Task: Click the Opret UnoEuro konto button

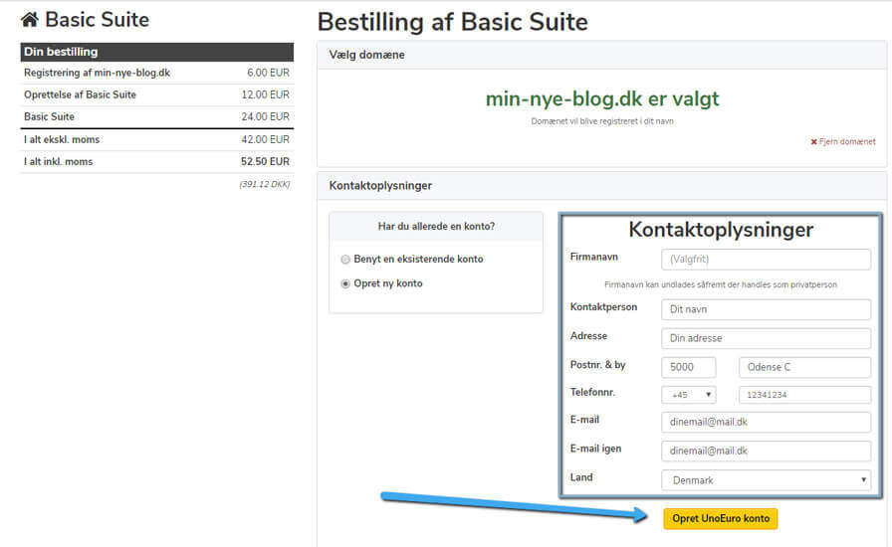Action: [x=720, y=518]
